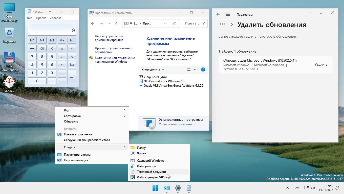Click Удалить for KB5022411 update
This screenshot has height=194, width=344.
pos(321,64)
